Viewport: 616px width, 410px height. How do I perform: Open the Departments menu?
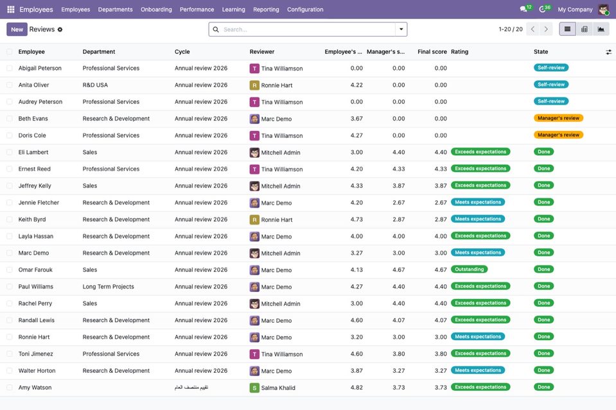(115, 10)
